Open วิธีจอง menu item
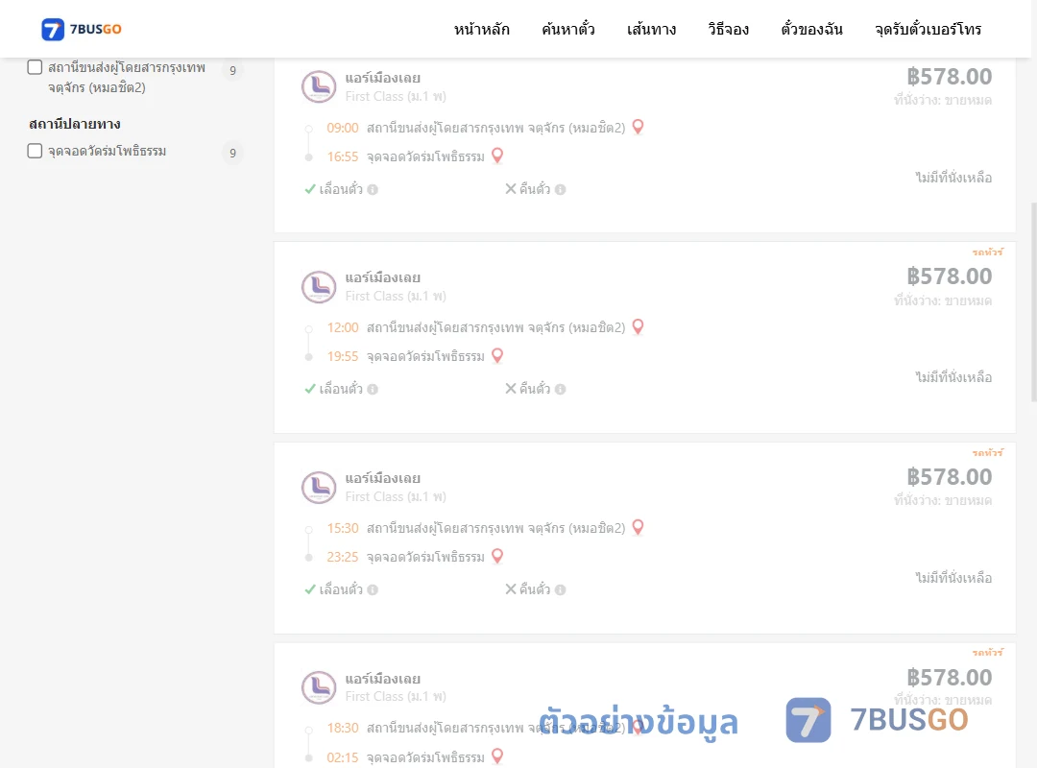Screen dimensions: 1037x768 728,29
